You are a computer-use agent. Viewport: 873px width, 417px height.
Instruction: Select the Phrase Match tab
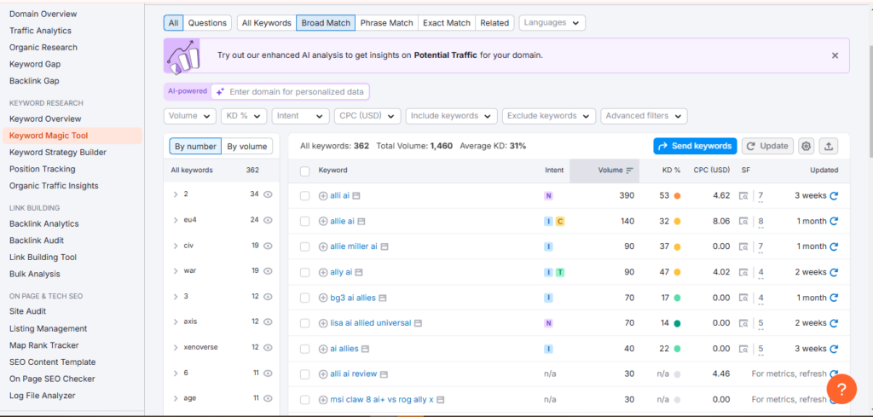pos(386,23)
